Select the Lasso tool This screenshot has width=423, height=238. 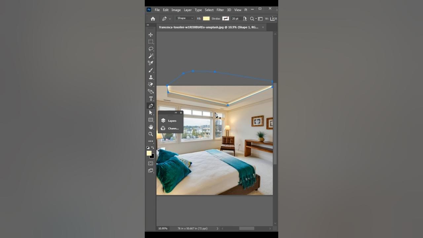(151, 49)
